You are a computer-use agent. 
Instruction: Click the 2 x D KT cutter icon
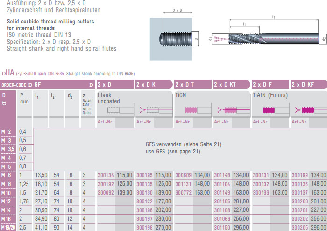(x=233, y=110)
